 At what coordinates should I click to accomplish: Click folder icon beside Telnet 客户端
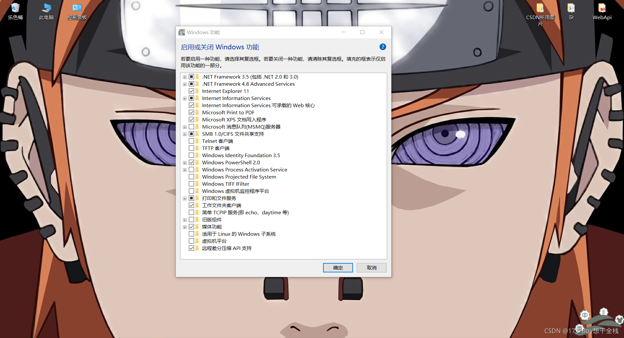[x=197, y=141]
